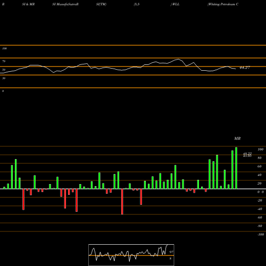Click the value 97 in the mini chart

tap(171, 252)
